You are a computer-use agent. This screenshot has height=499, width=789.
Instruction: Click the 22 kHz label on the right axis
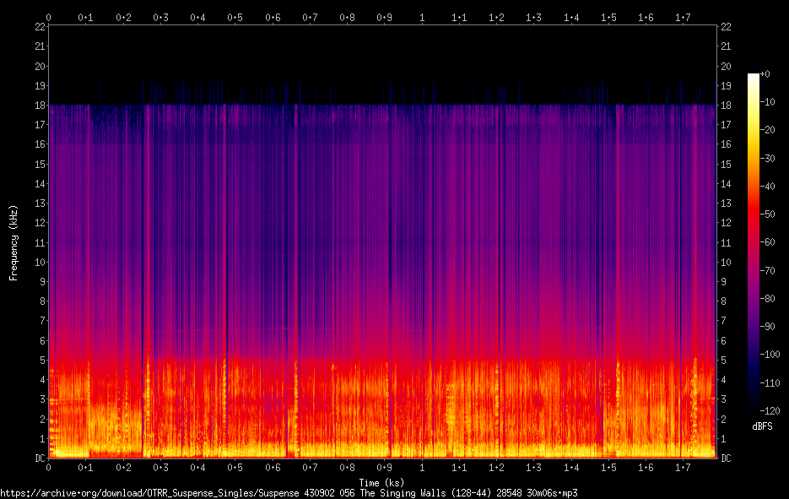(726, 27)
